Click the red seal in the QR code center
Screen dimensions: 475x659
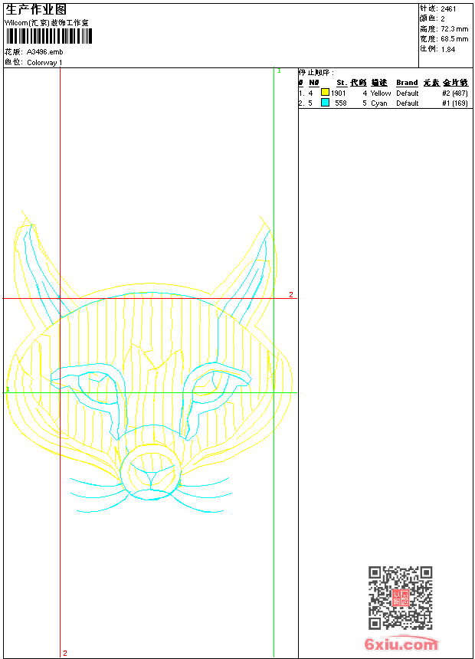coord(400,598)
